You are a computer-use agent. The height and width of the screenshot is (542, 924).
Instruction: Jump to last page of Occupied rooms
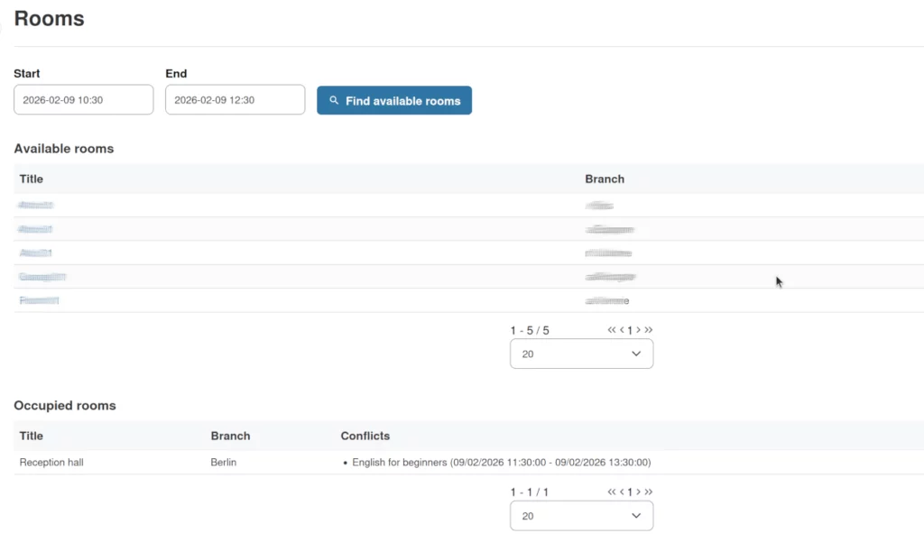(x=649, y=492)
